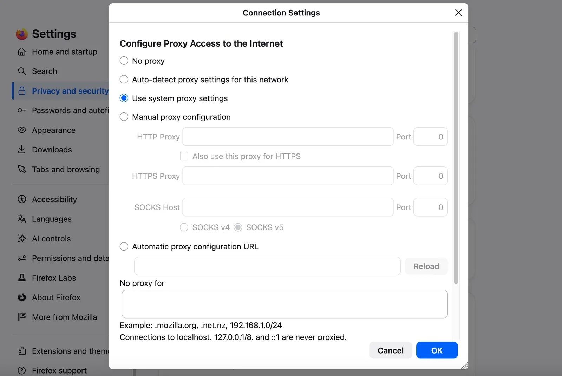
Task: Click the Extensions and themes puzzle icon
Action: pos(22,351)
